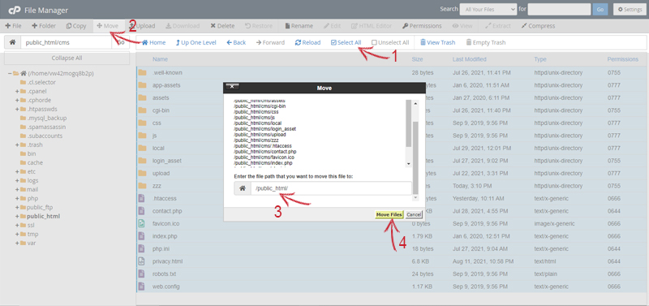Click the home icon in the Move dialog
649x306 pixels.
(243, 188)
